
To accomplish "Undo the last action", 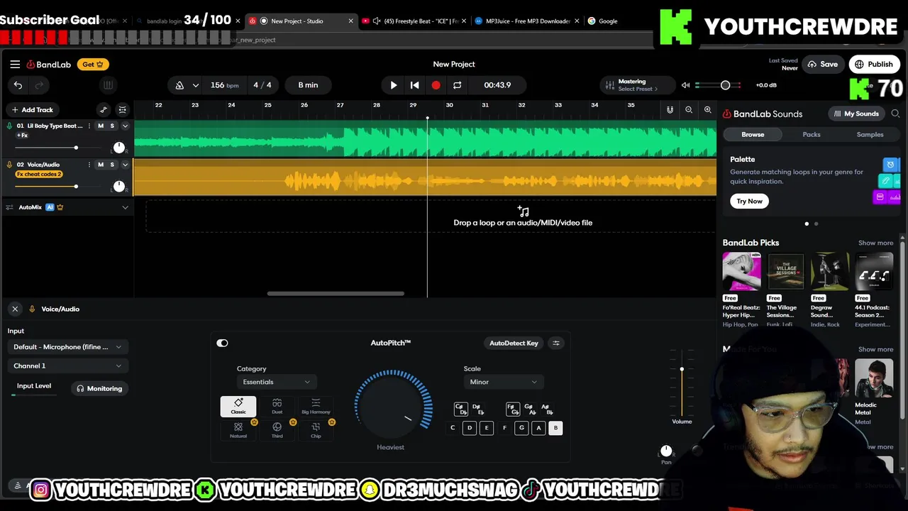I will coord(18,85).
